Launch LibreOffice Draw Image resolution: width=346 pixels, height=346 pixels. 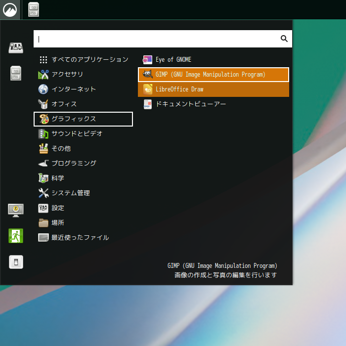[214, 89]
